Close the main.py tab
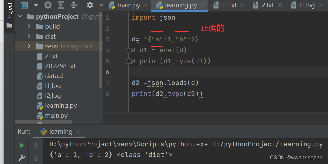This screenshot has height=164, width=328. (145, 5)
